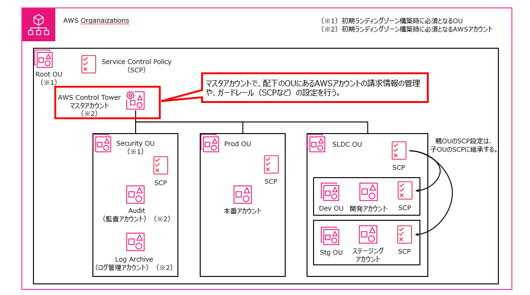Click the Stg OU icon
530x295 pixels.
[x=330, y=236]
